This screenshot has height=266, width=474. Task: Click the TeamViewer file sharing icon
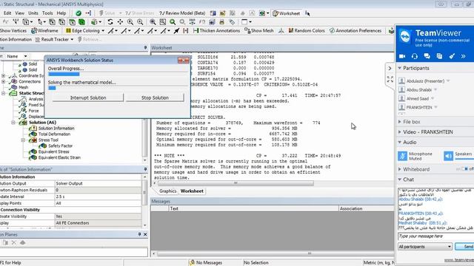click(x=439, y=56)
